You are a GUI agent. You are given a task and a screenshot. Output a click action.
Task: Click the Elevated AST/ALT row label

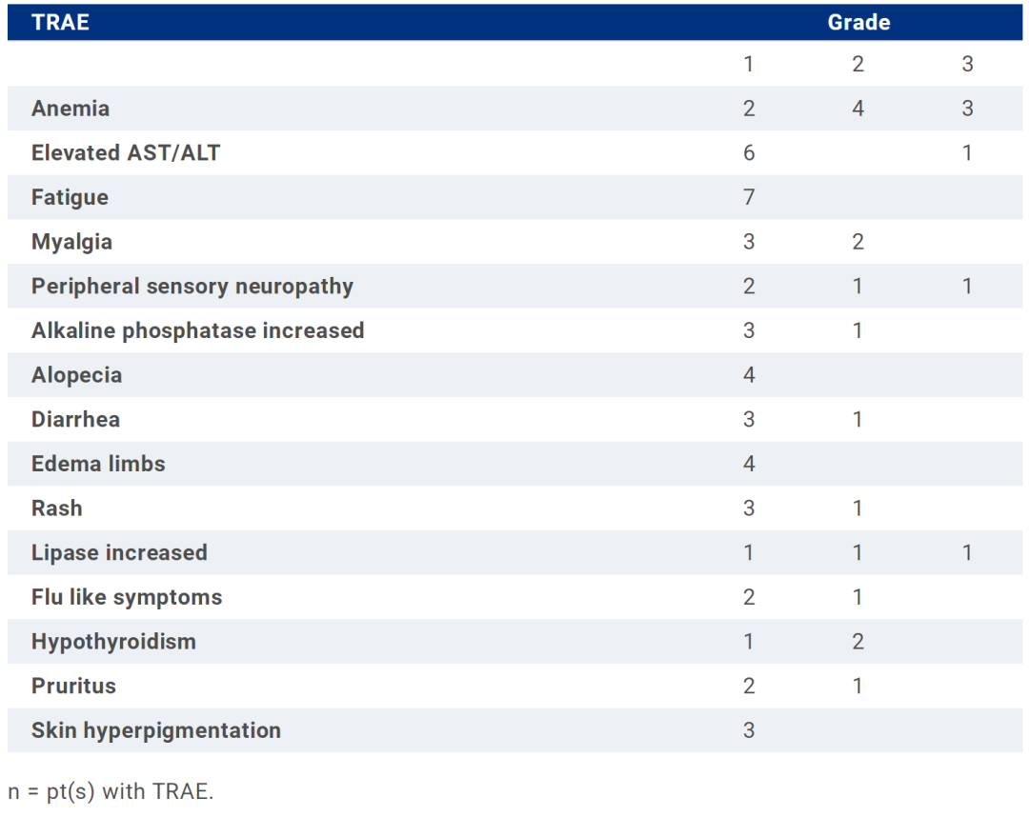pos(126,152)
